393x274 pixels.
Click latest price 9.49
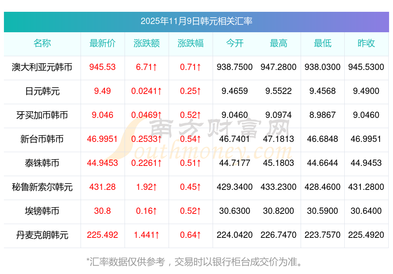click(103, 91)
